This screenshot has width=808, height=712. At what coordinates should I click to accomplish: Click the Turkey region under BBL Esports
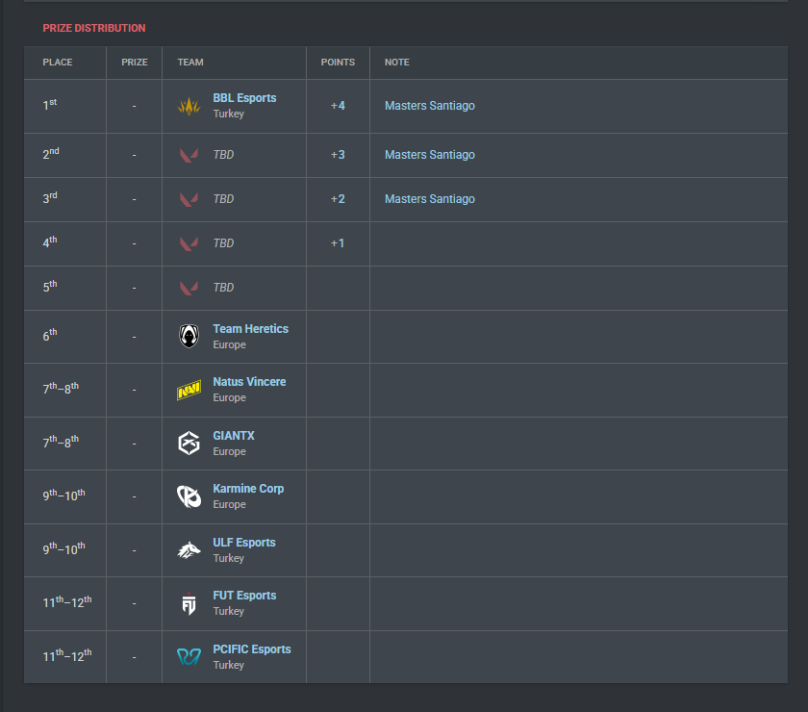pos(229,114)
